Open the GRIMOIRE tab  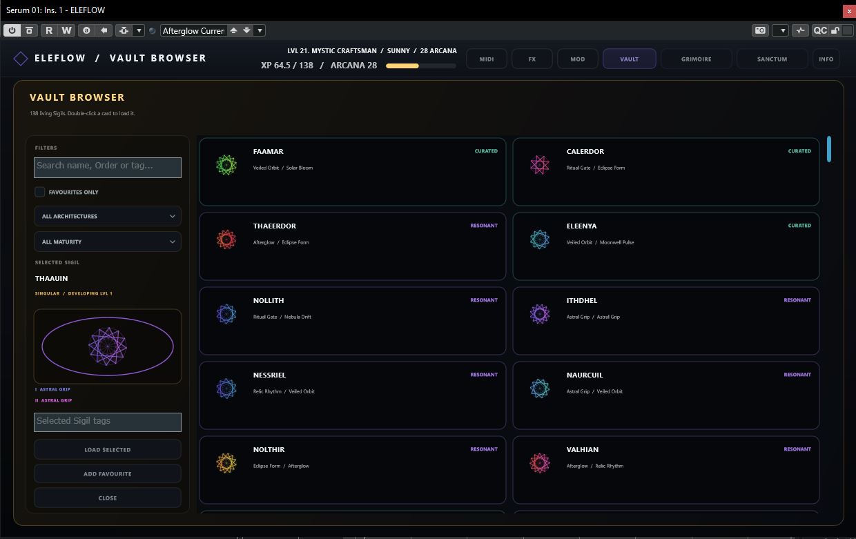click(697, 59)
